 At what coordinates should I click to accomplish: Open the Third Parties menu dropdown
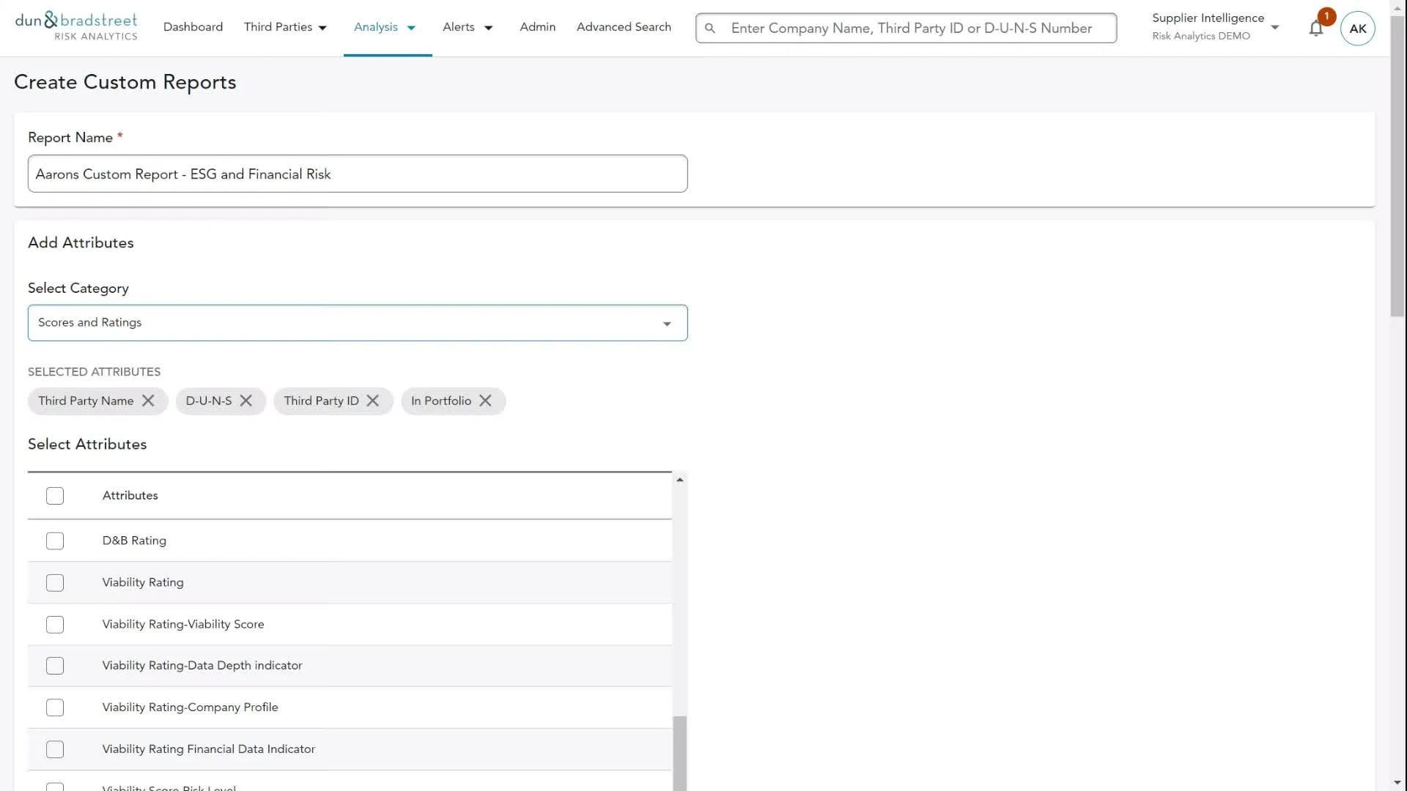[x=285, y=27]
